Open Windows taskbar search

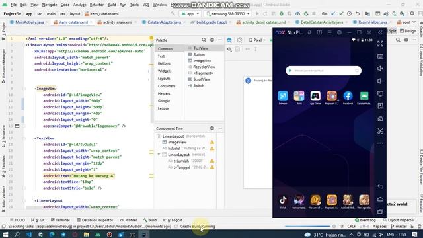pos(17,235)
